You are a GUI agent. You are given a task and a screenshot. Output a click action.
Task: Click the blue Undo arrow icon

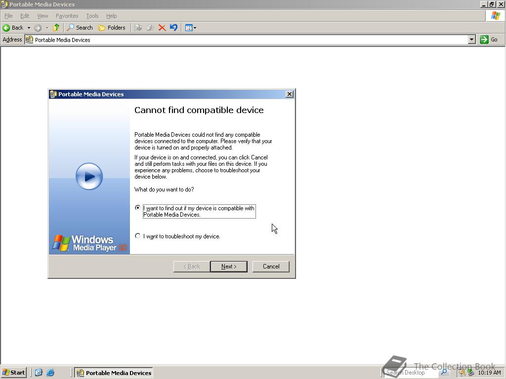(x=173, y=28)
